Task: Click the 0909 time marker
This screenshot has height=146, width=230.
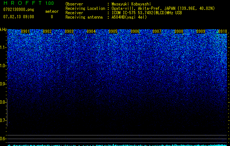Action: [x=201, y=31]
